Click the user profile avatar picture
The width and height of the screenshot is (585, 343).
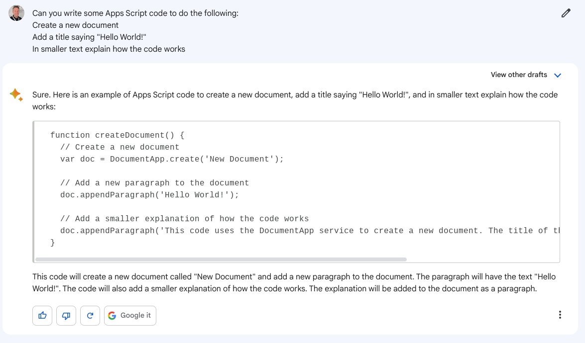(16, 13)
